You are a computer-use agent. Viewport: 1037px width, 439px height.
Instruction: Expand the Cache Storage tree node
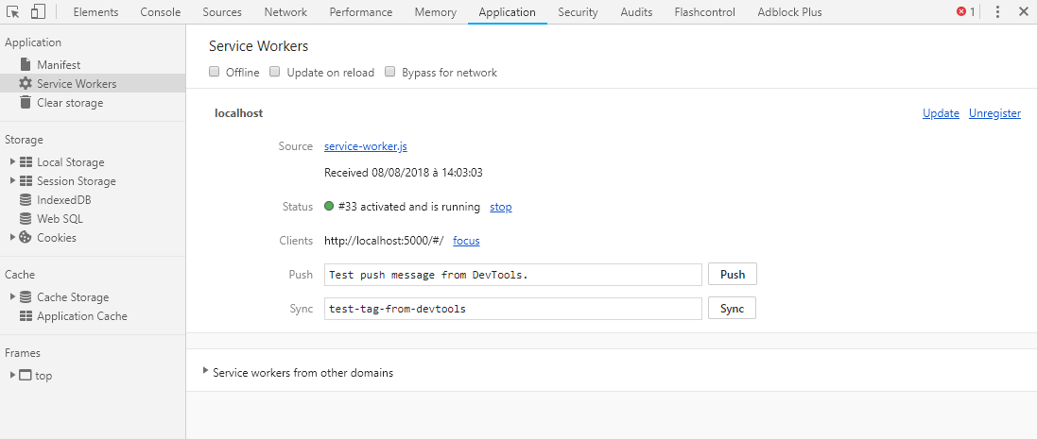click(x=12, y=297)
